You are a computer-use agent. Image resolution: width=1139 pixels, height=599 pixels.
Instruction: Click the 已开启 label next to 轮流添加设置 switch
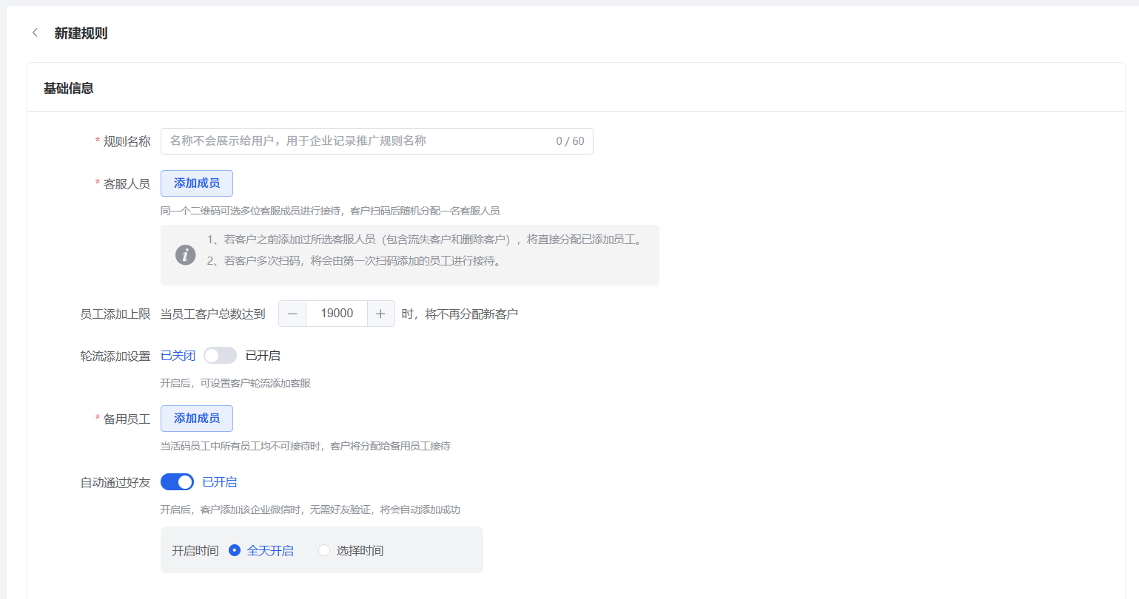[263, 356]
